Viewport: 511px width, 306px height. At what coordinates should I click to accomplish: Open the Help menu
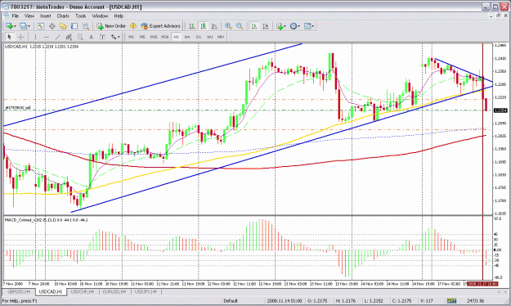119,16
